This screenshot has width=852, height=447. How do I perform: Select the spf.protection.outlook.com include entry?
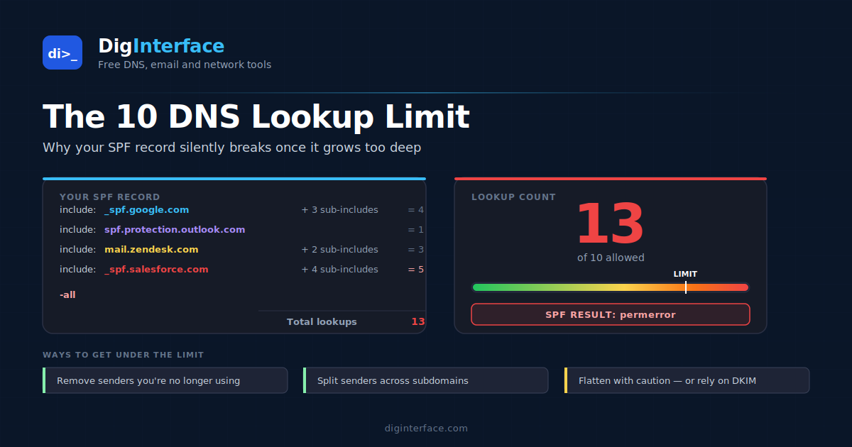tap(175, 230)
